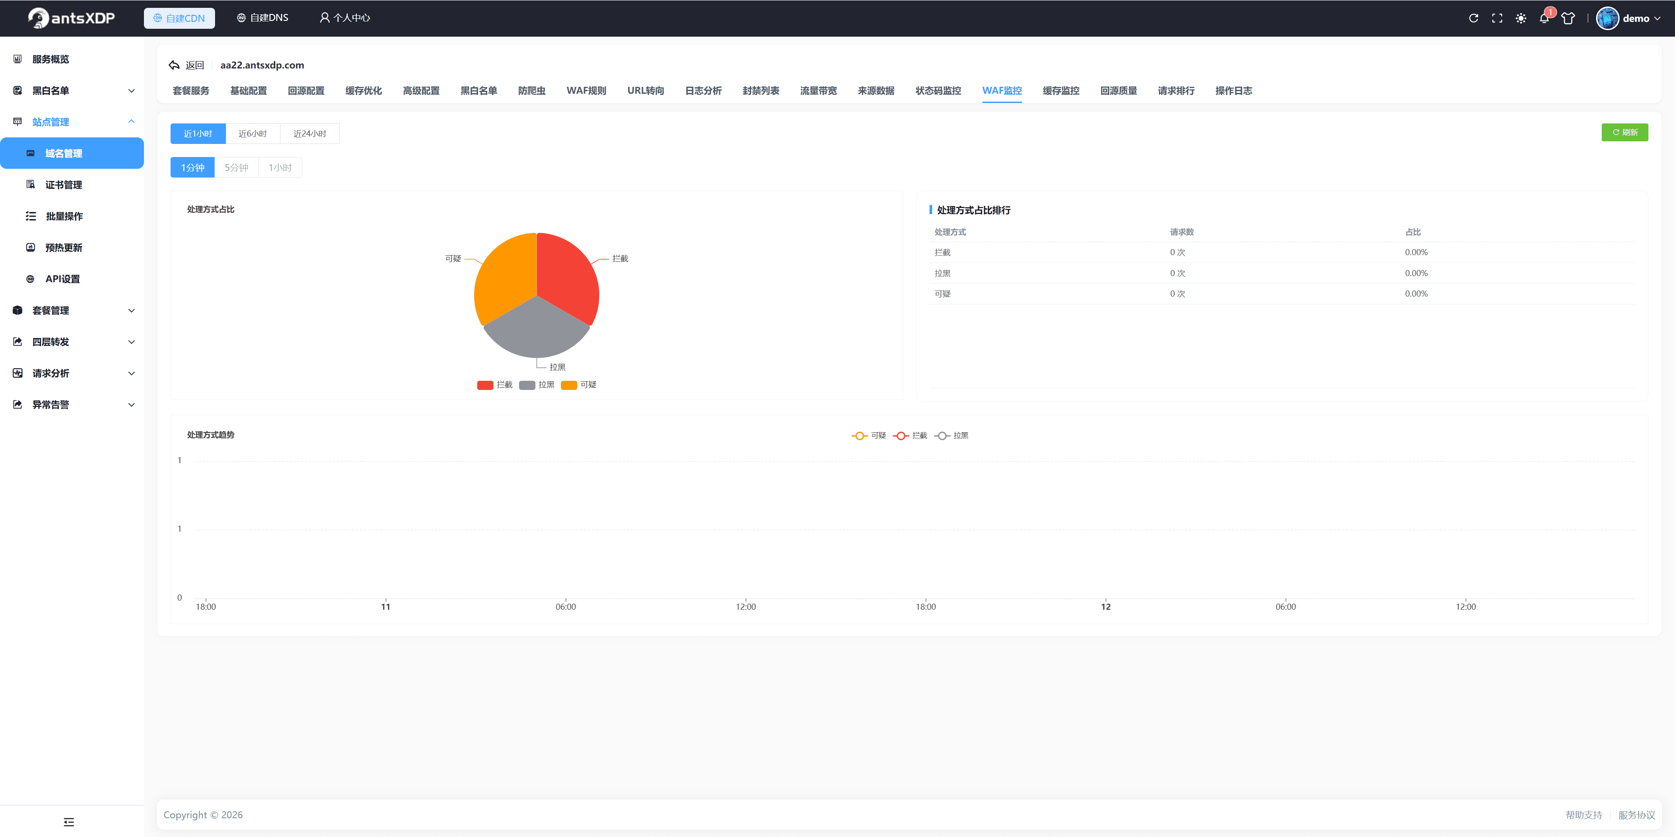Toggle 拦截 series in trend legend
The height and width of the screenshot is (837, 1675).
pyautogui.click(x=910, y=436)
